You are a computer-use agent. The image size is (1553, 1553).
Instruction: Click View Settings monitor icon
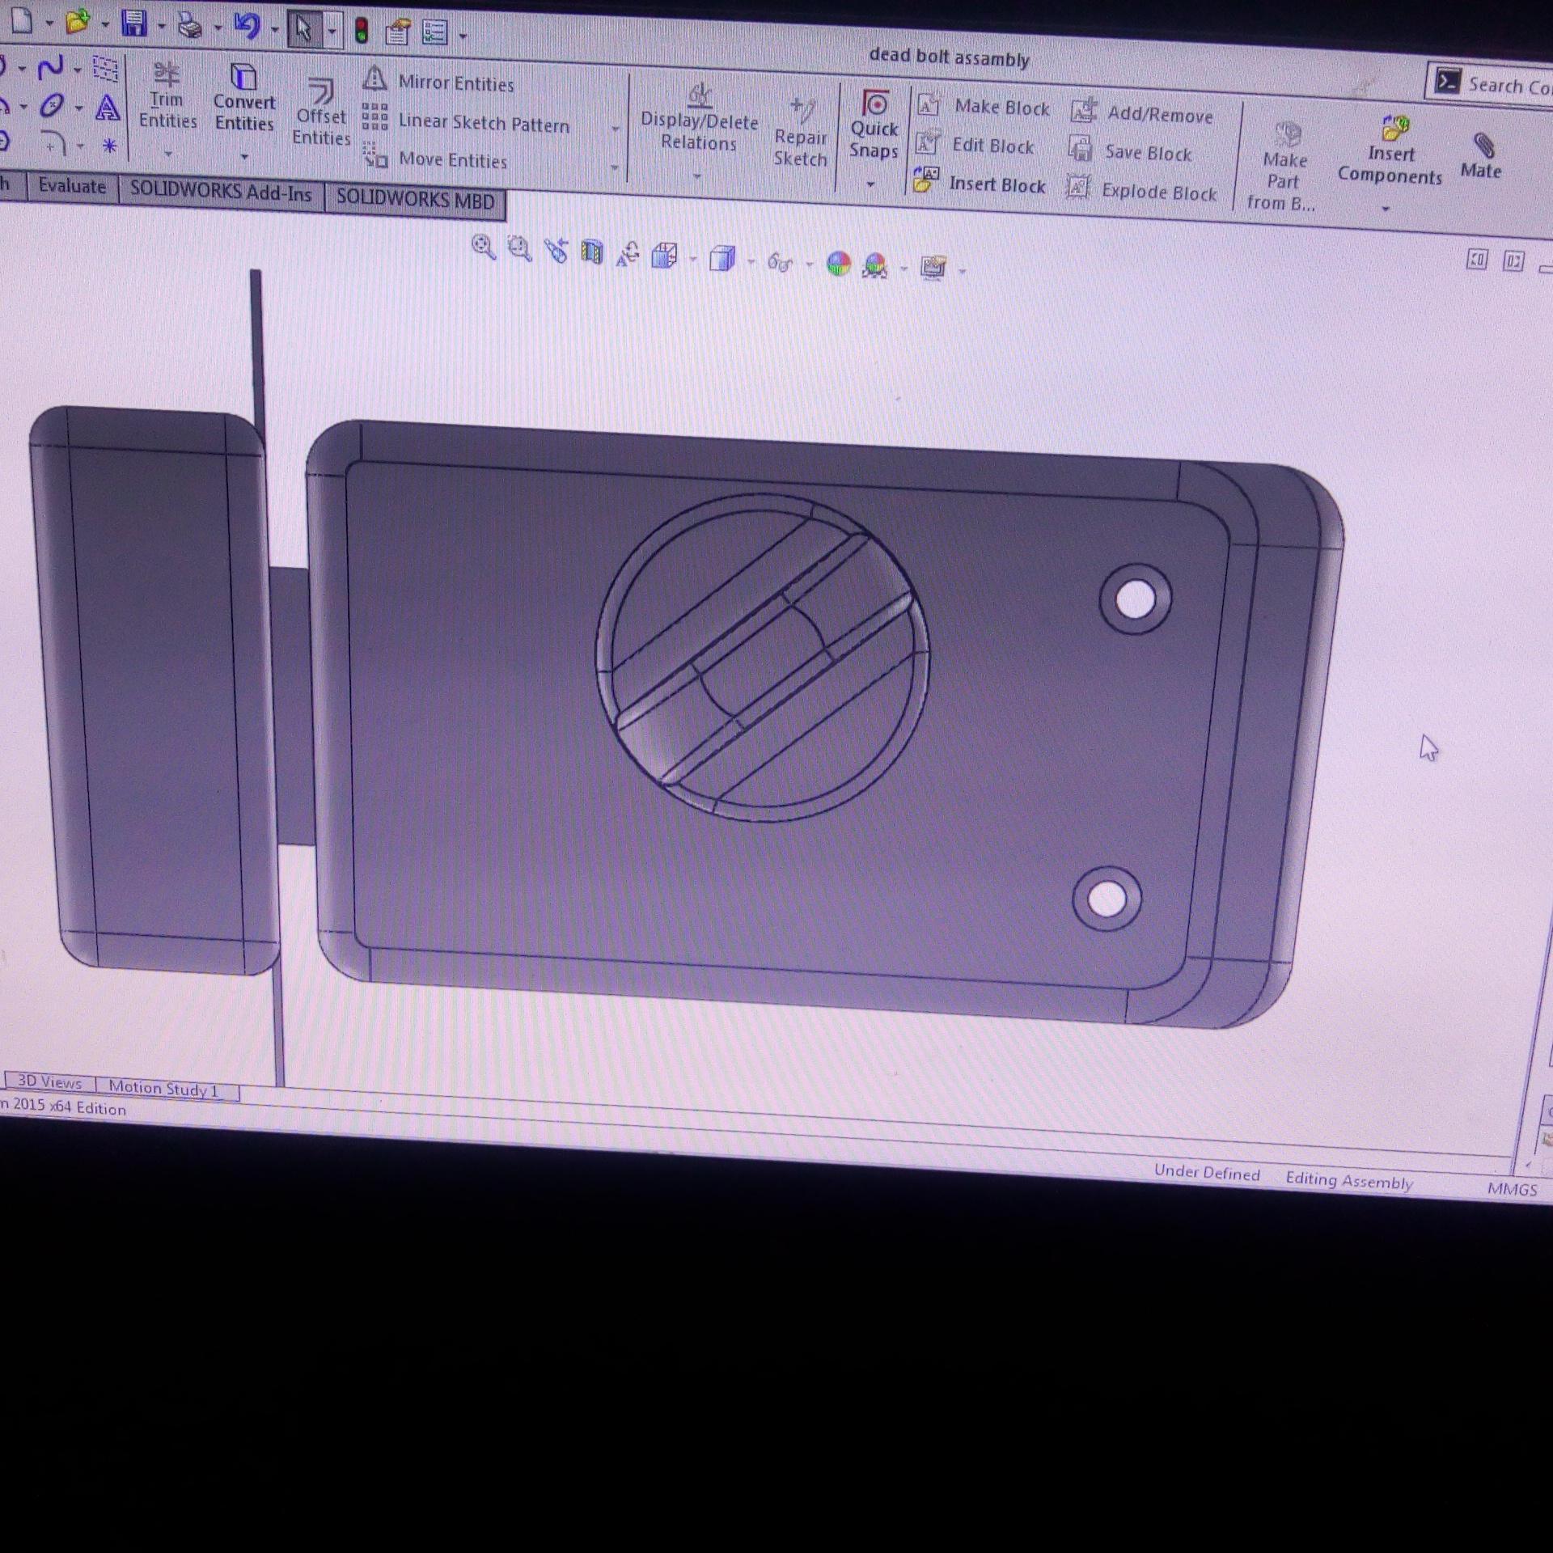click(x=933, y=268)
